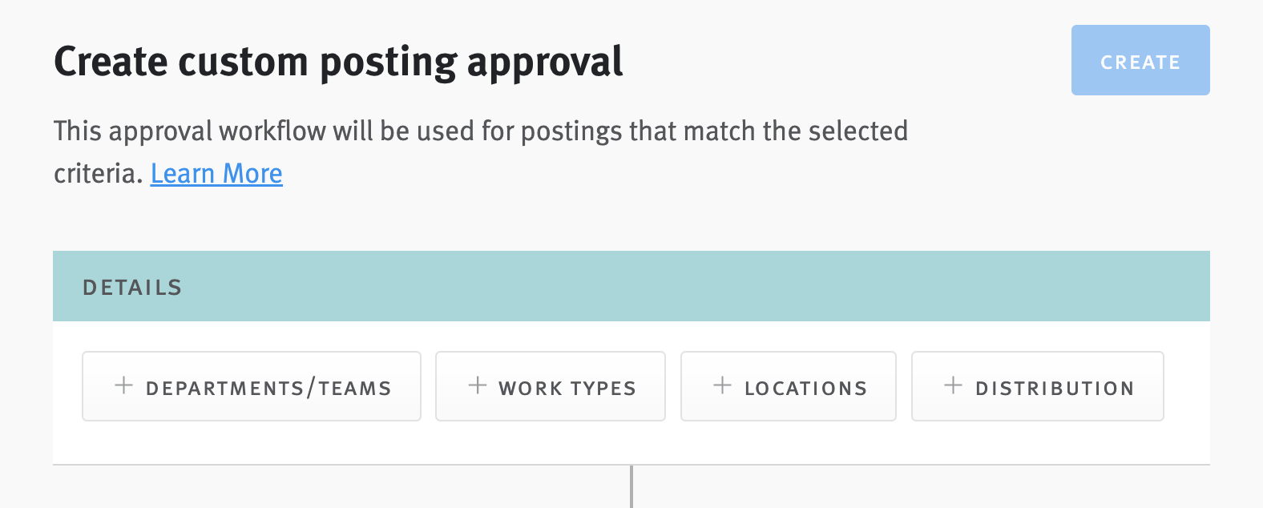The width and height of the screenshot is (1263, 508).
Task: Add a location criterion
Action: (788, 386)
